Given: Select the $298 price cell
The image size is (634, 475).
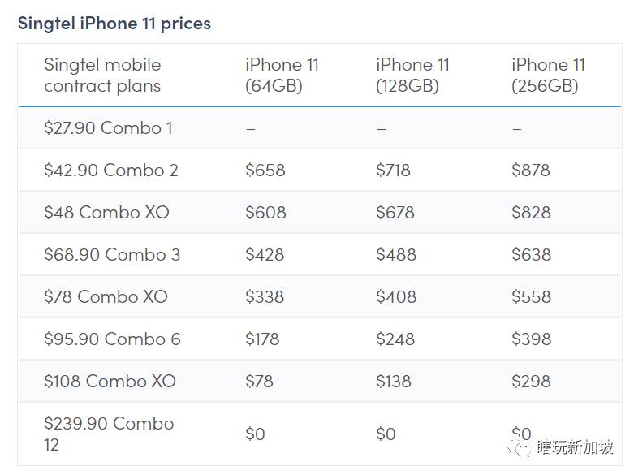Looking at the screenshot, I should (531, 382).
